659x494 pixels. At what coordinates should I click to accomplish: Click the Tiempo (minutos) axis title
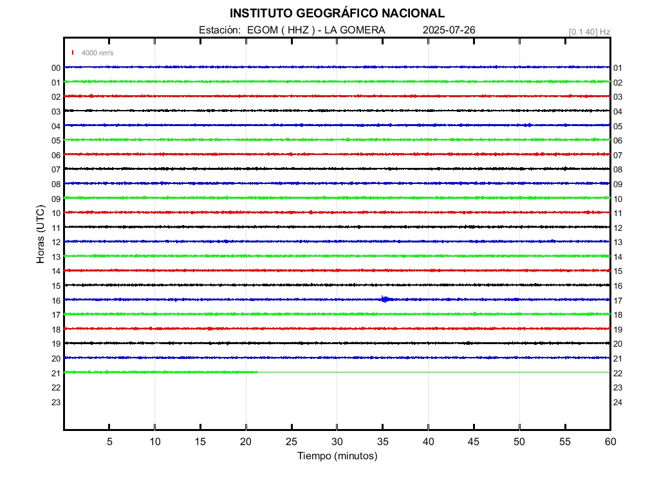coord(337,456)
